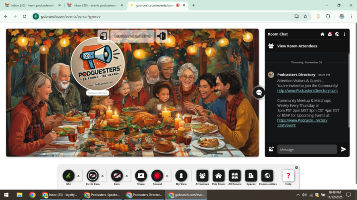Open Communities in toolbar

[x=267, y=175]
